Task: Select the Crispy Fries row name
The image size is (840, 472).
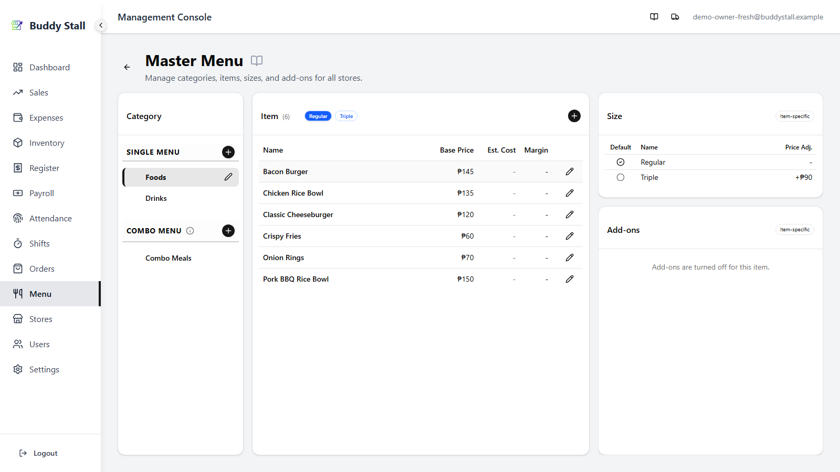Action: click(x=282, y=236)
